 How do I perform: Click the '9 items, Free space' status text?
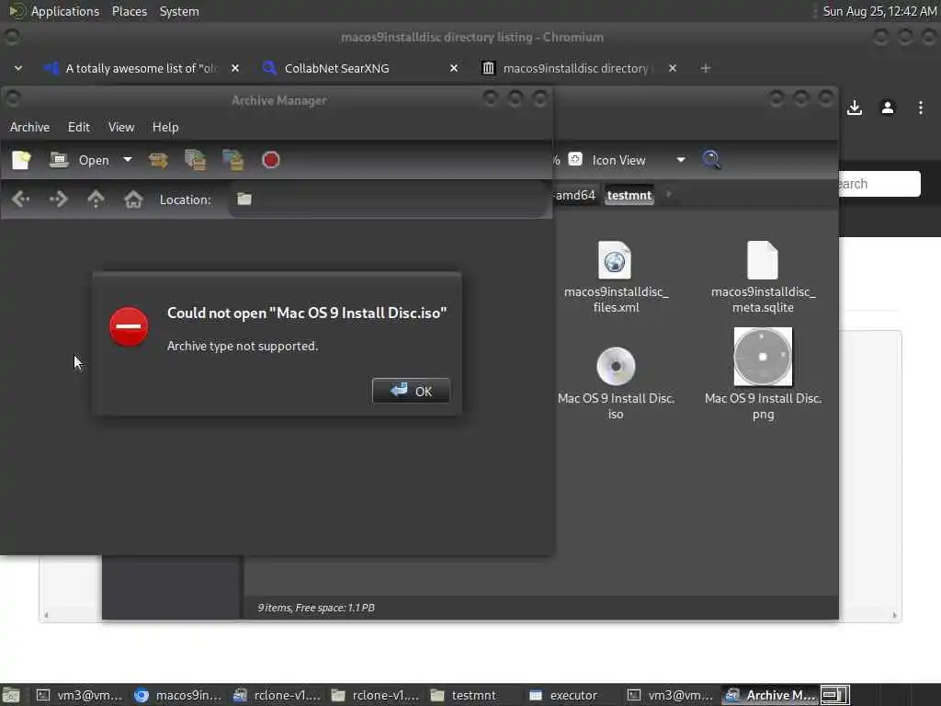tap(316, 608)
